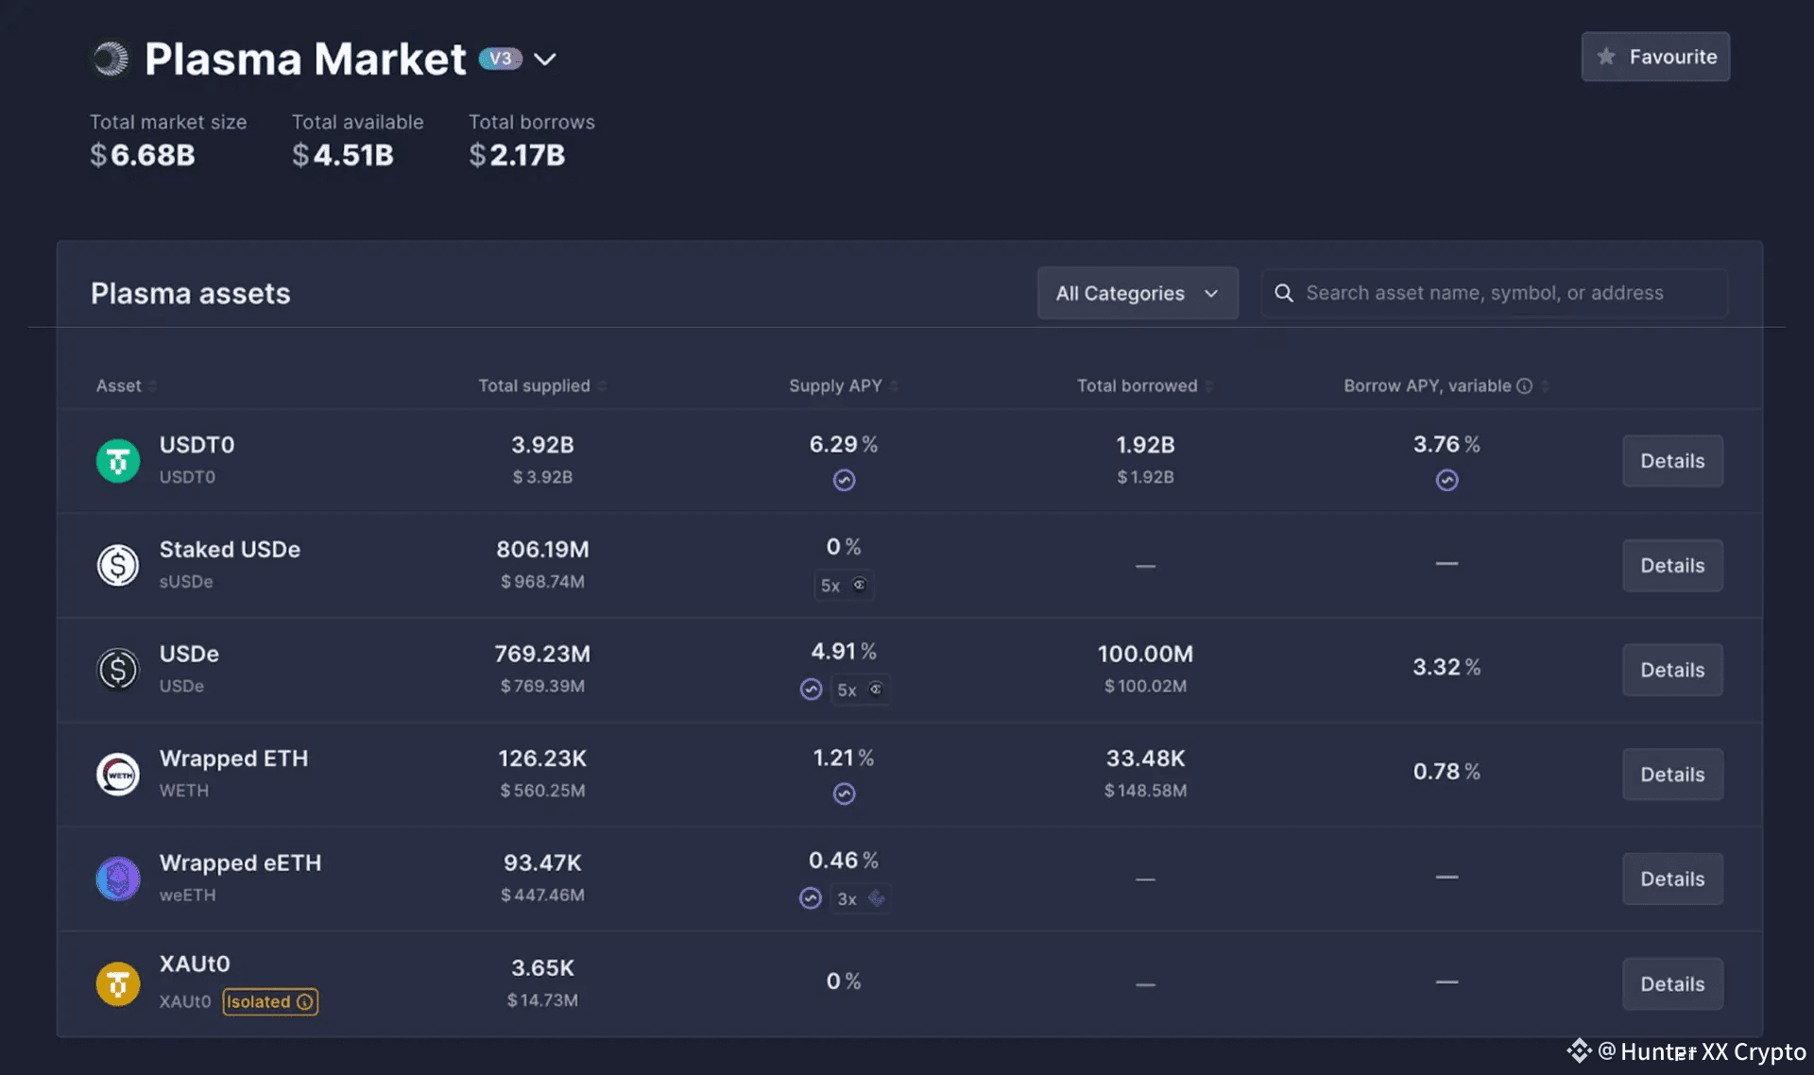Open Details for Wrapped ETH
The image size is (1814, 1075).
pyautogui.click(x=1671, y=775)
